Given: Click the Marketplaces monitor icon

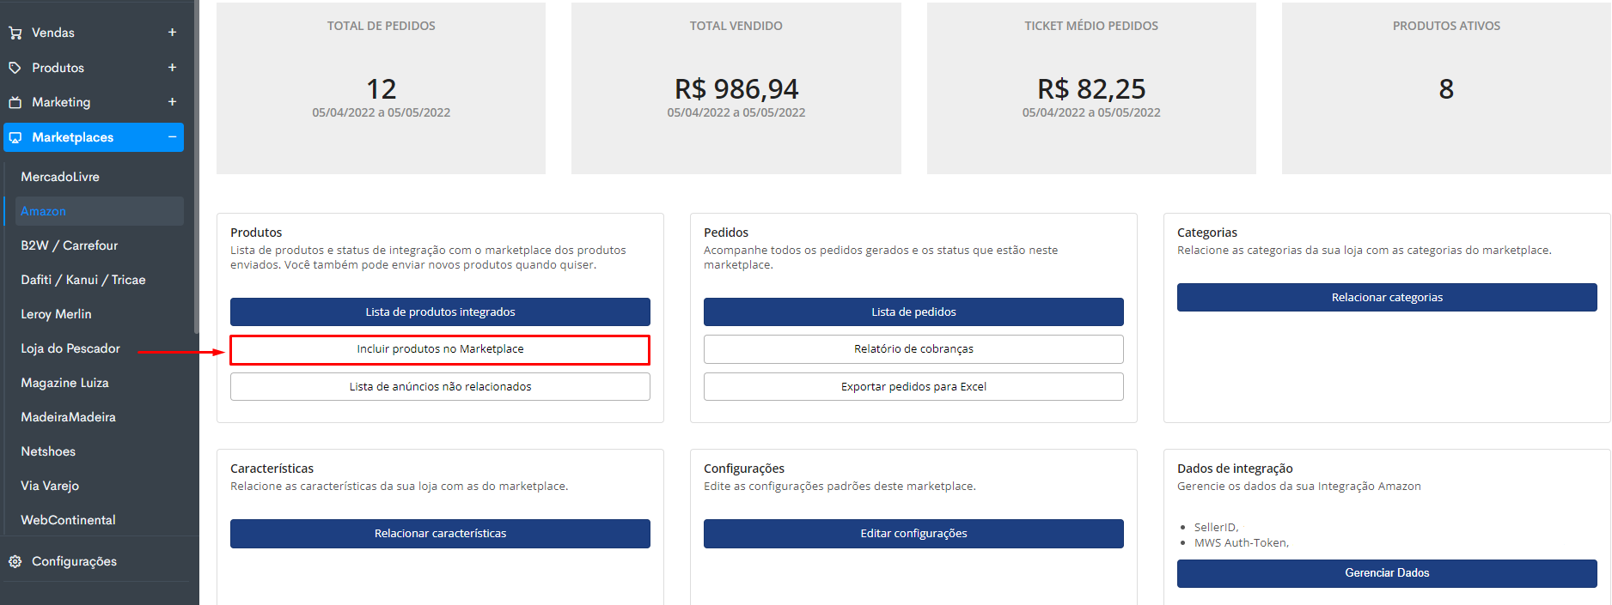Looking at the screenshot, I should point(15,137).
